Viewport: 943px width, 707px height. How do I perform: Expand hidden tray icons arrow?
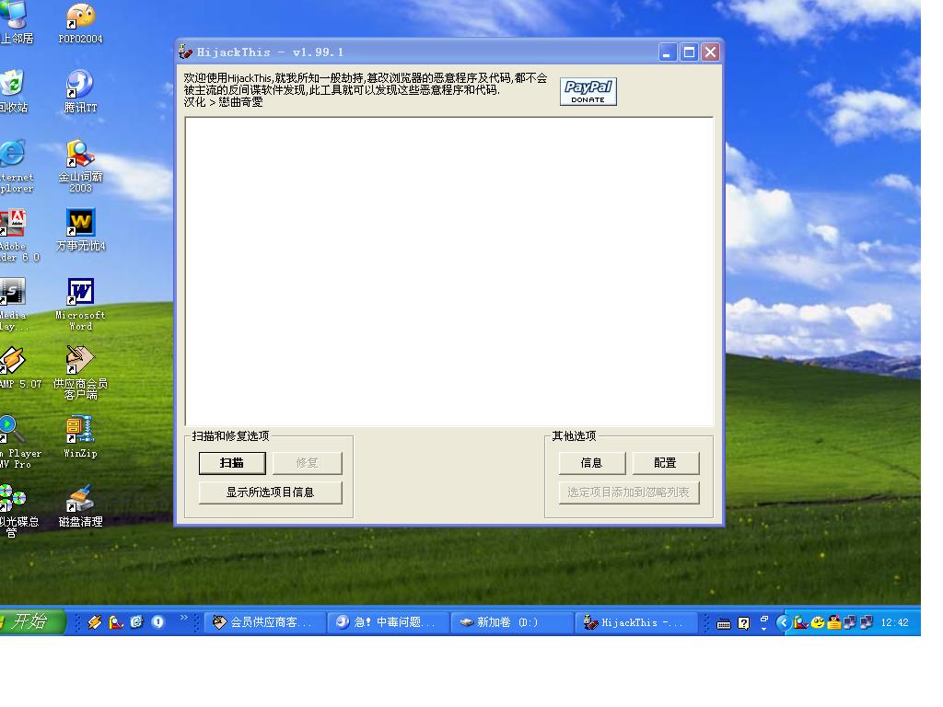[783, 623]
